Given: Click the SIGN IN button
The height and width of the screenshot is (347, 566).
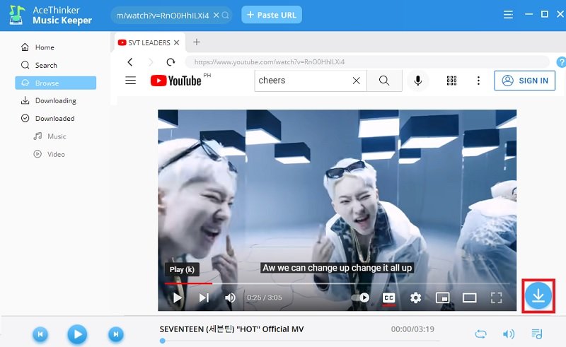Looking at the screenshot, I should [x=524, y=81].
